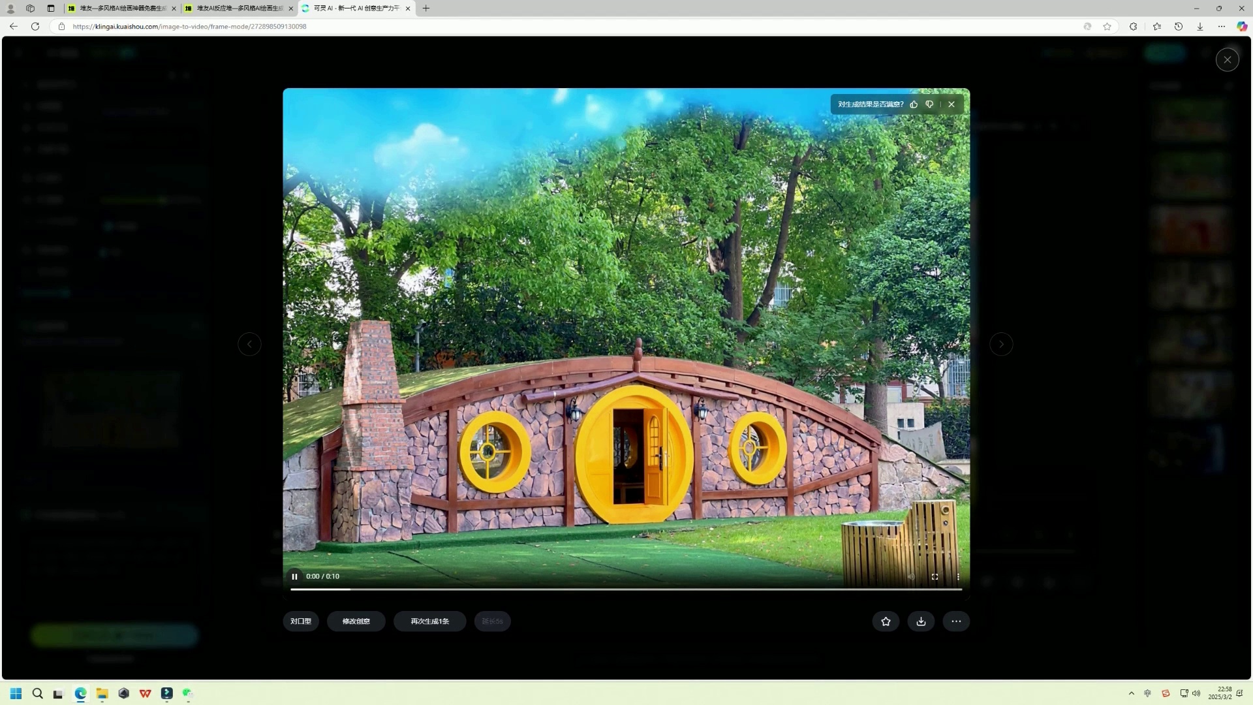Close the video preview overlay

[x=1227, y=60]
